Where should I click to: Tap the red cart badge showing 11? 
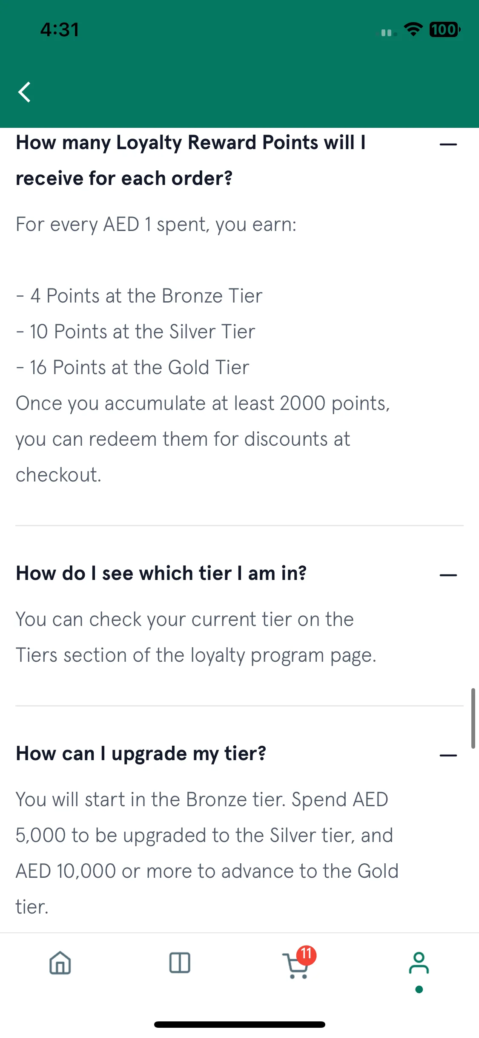[x=307, y=955]
